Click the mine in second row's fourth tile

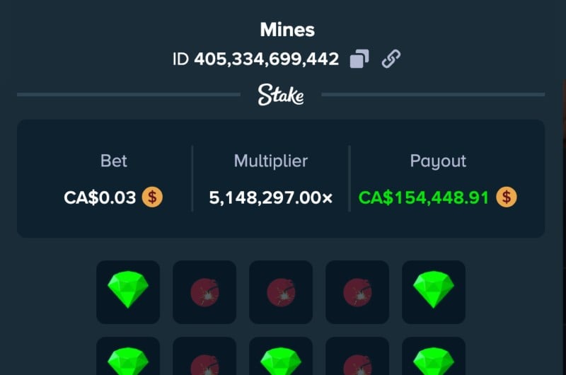357,356
